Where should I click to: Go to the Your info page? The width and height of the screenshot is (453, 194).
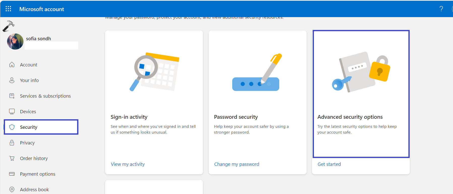point(29,80)
